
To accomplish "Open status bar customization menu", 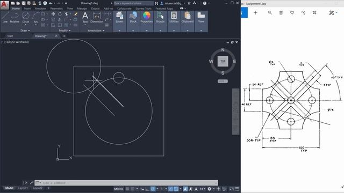I will [x=237, y=189].
